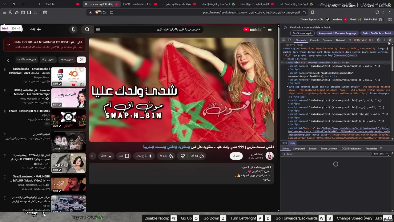Open the DOM Breakpoints tab
The width and height of the screenshot is (394, 222).
pos(352,149)
